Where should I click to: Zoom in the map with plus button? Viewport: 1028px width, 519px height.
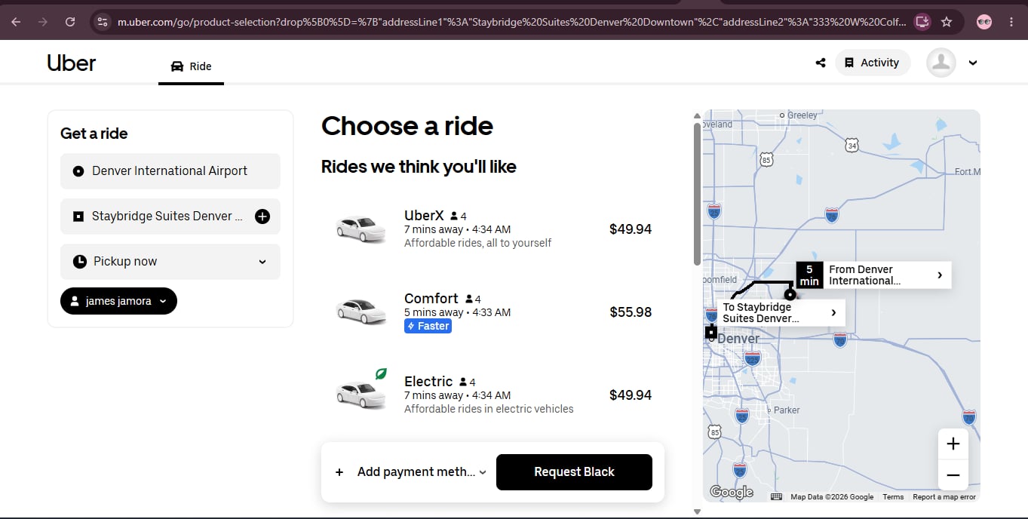(953, 444)
